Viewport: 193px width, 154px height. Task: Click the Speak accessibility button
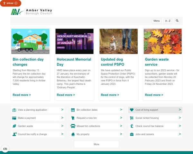coord(11,3)
